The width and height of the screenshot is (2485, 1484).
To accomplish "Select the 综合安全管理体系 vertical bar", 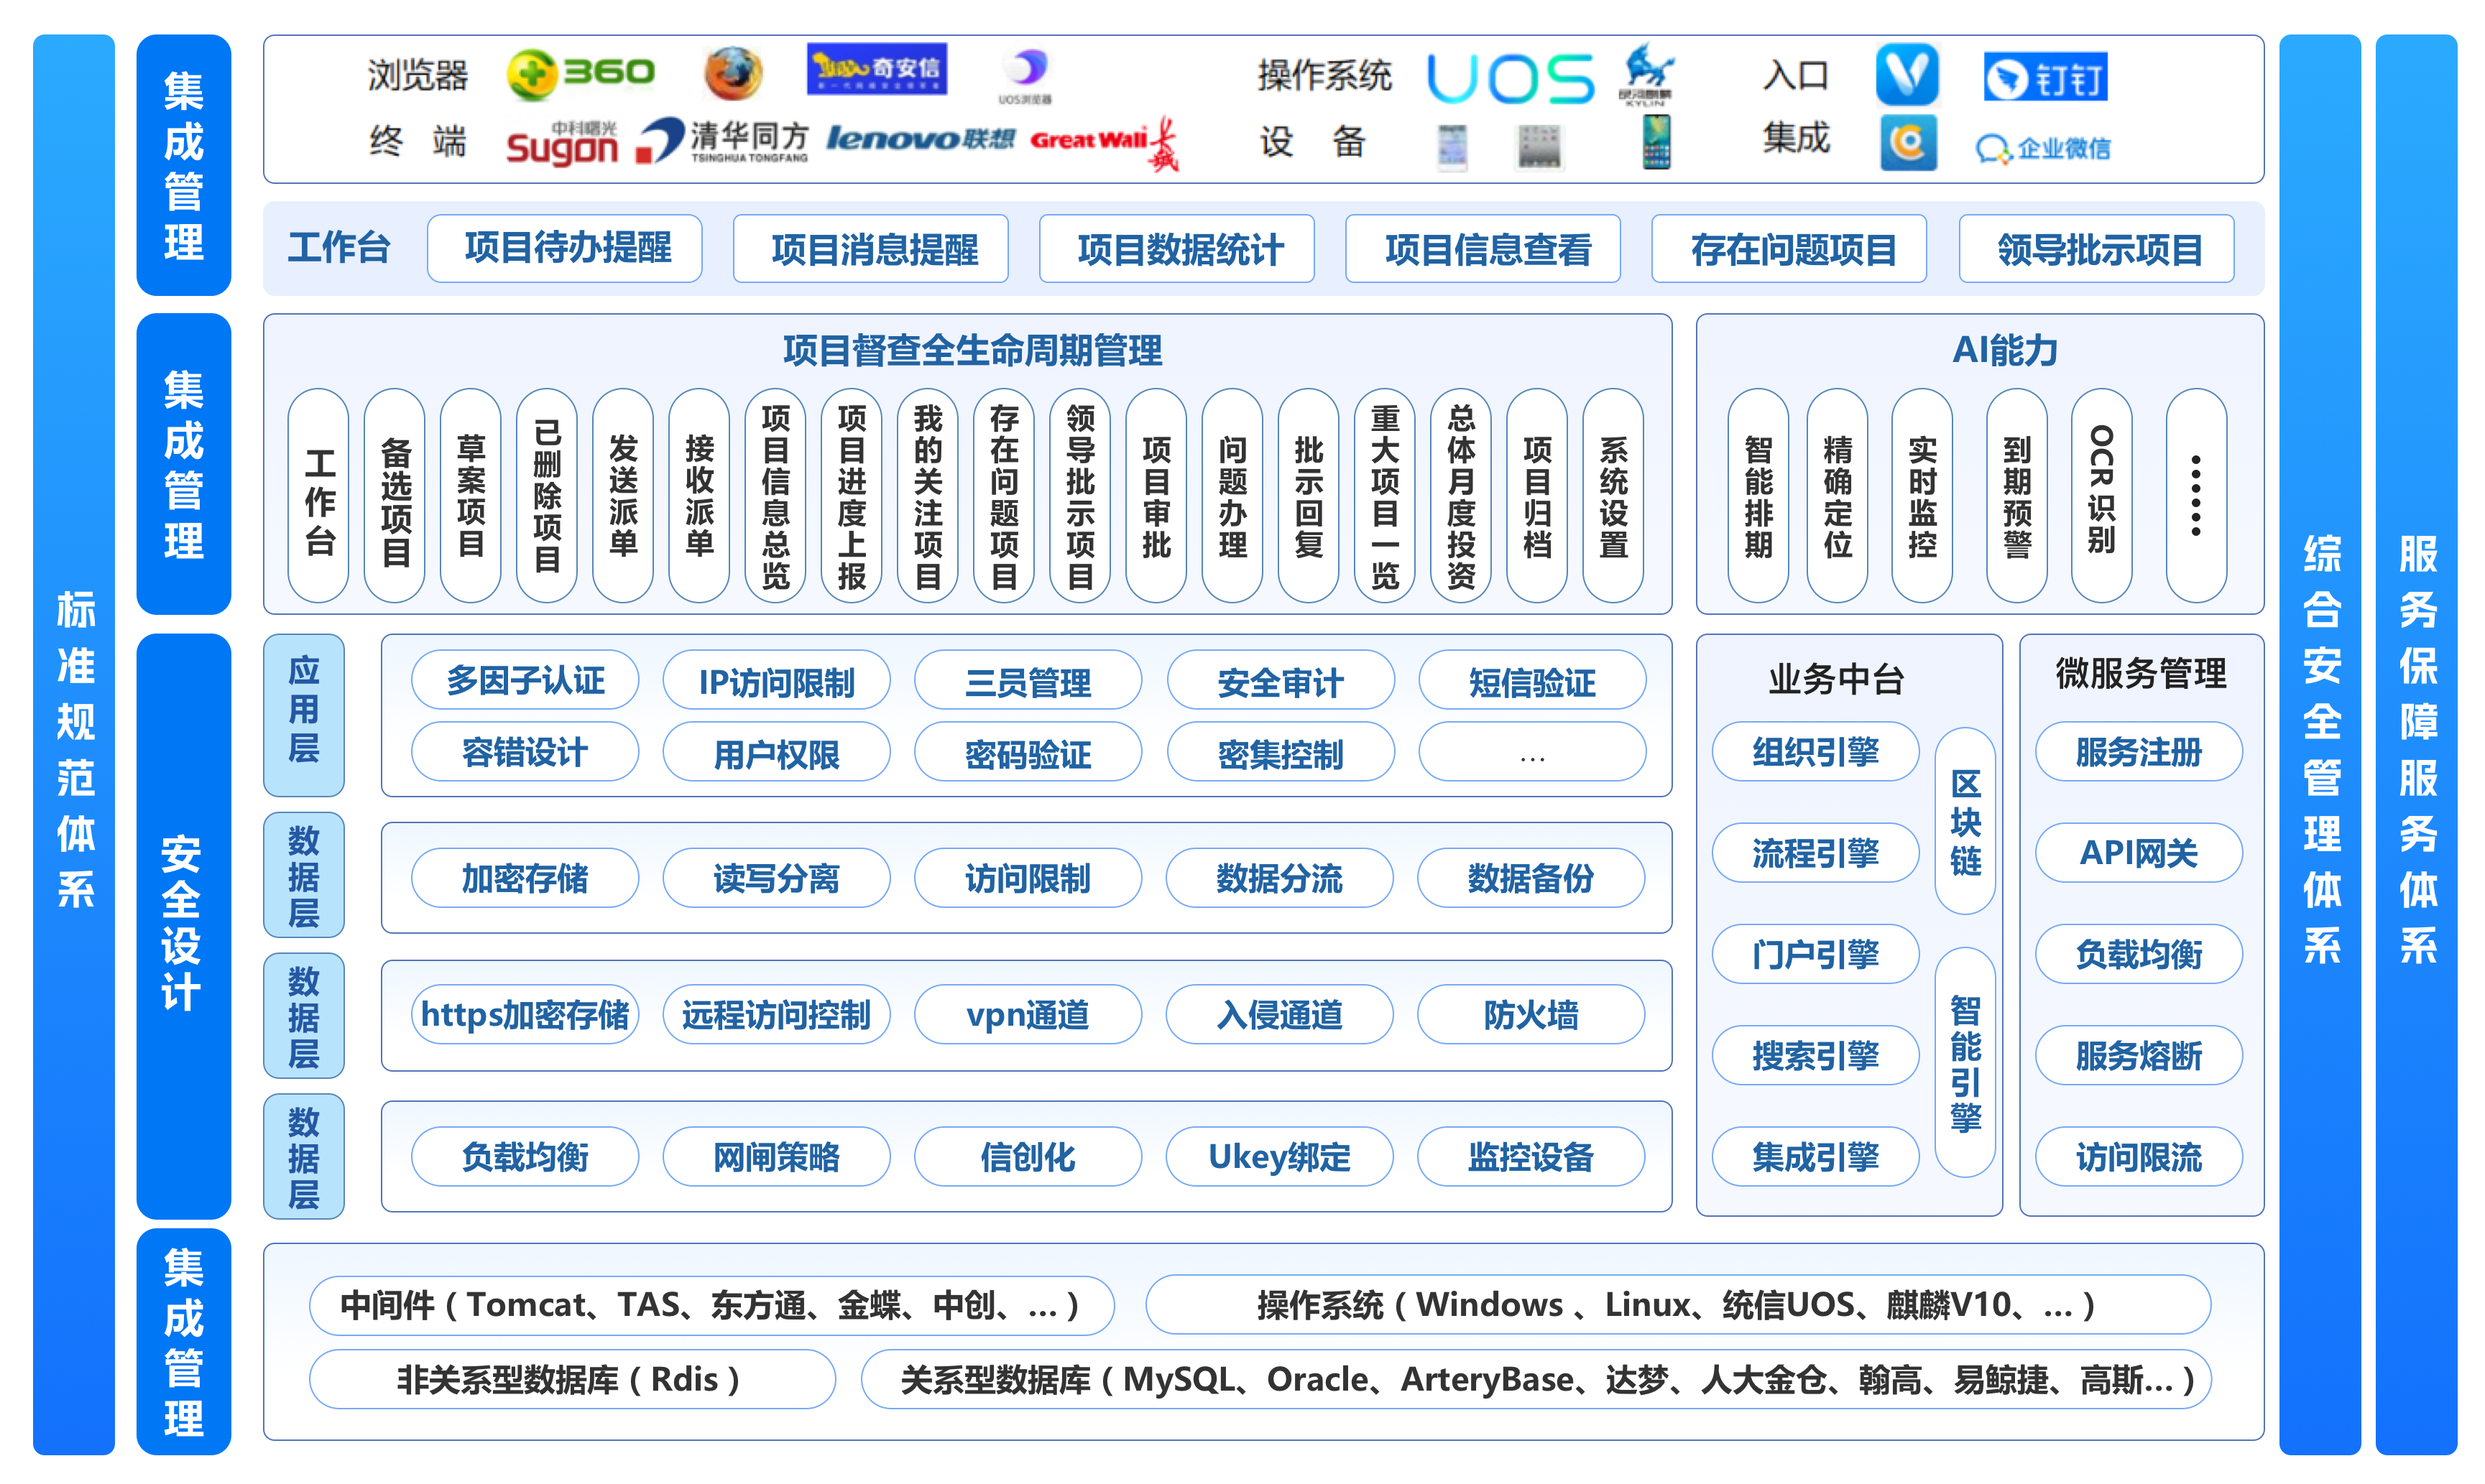I will (x=2320, y=745).
